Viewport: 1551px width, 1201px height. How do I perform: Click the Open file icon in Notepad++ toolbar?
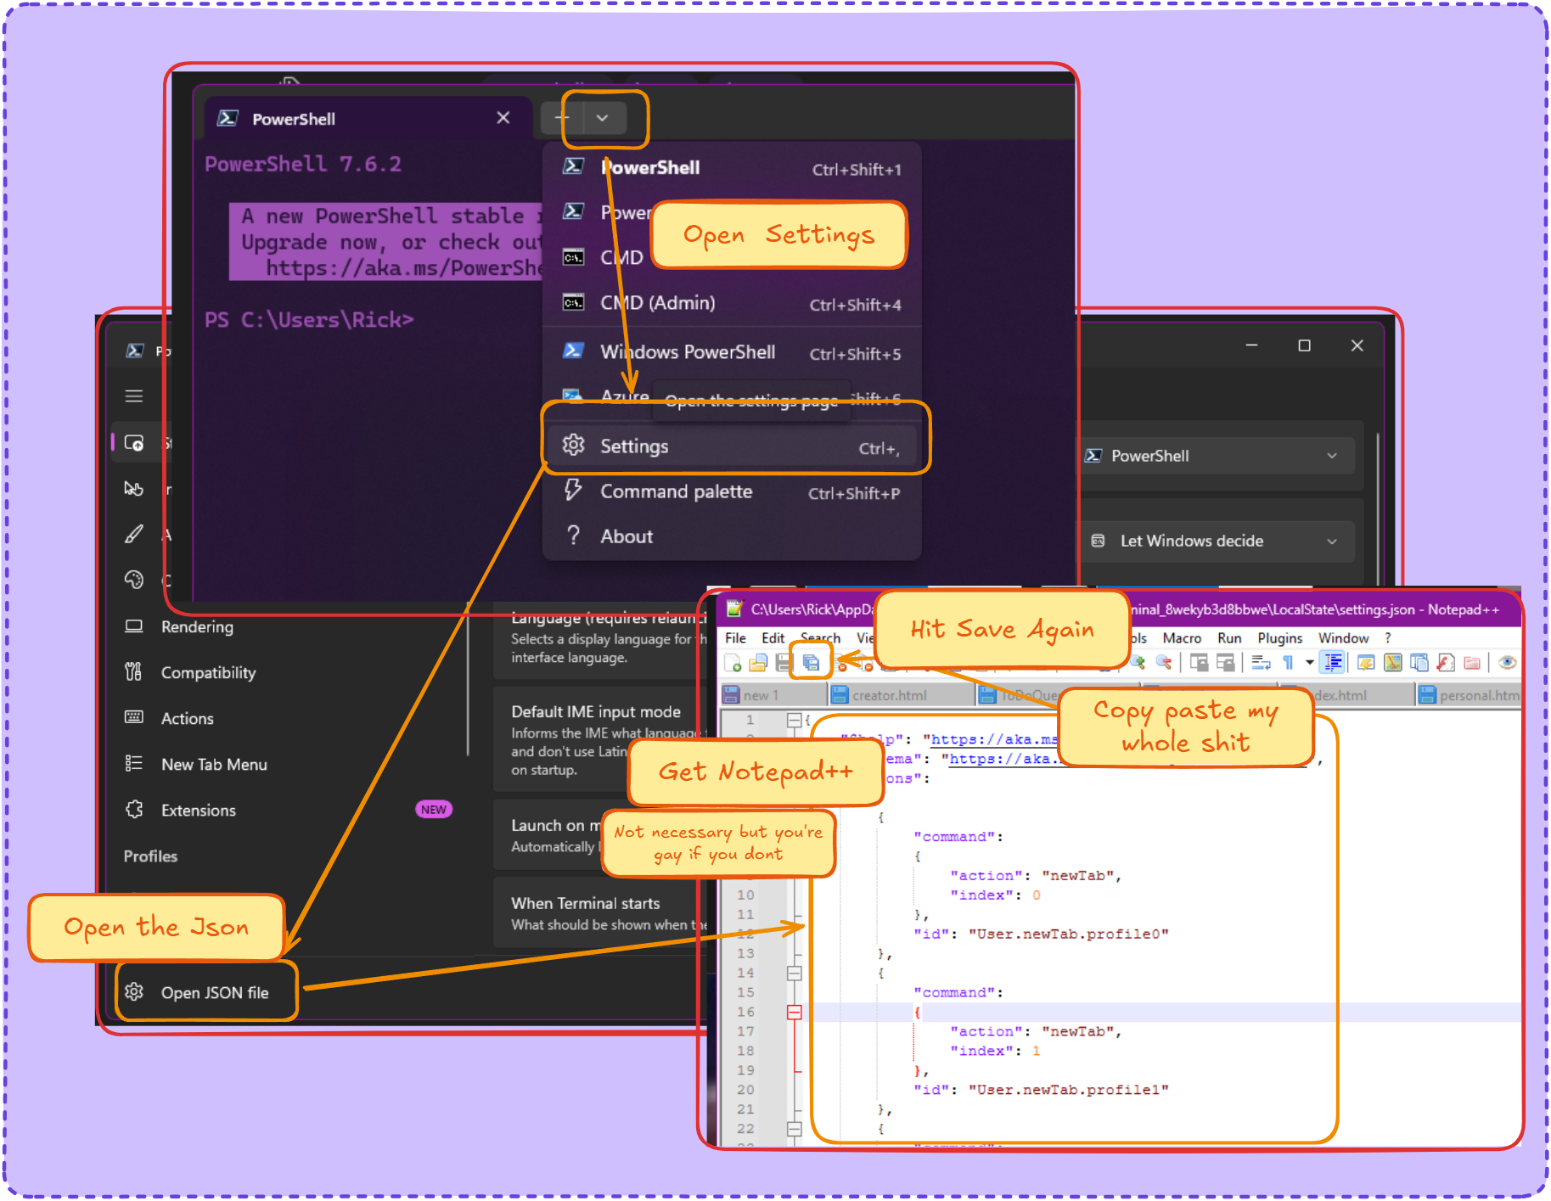(758, 663)
